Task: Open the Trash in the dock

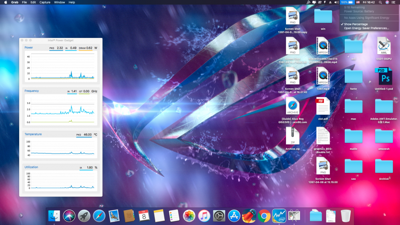Action: coord(346,216)
